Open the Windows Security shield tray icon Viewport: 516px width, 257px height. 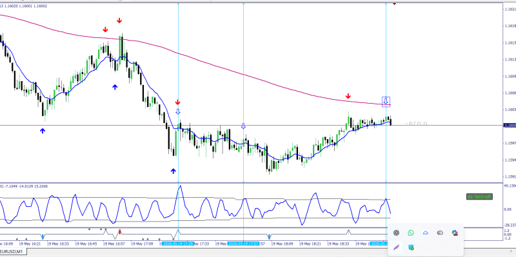[x=411, y=247]
